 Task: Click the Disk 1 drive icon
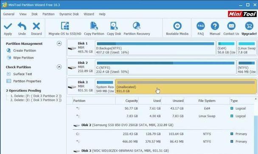click(72, 48)
